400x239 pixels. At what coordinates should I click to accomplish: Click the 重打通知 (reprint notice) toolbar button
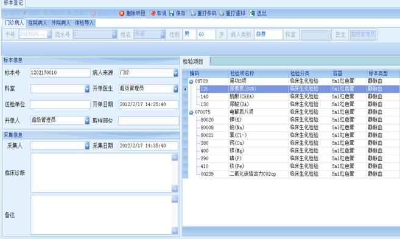(x=232, y=13)
